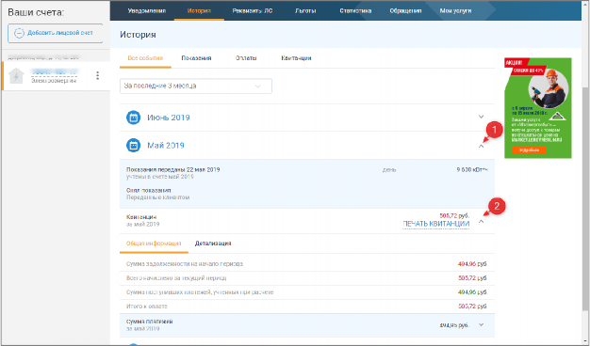Open the Льготы top tab
Screen dimensions: 590x346
305,11
